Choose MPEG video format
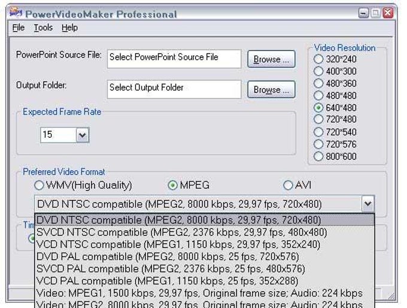Screen dimensions: 407x308 point(189,185)
